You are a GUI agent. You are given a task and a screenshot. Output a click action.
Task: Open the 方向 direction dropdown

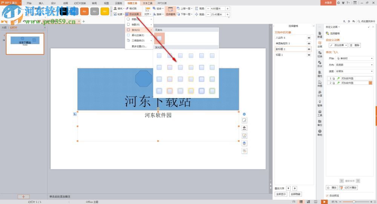click(354, 65)
